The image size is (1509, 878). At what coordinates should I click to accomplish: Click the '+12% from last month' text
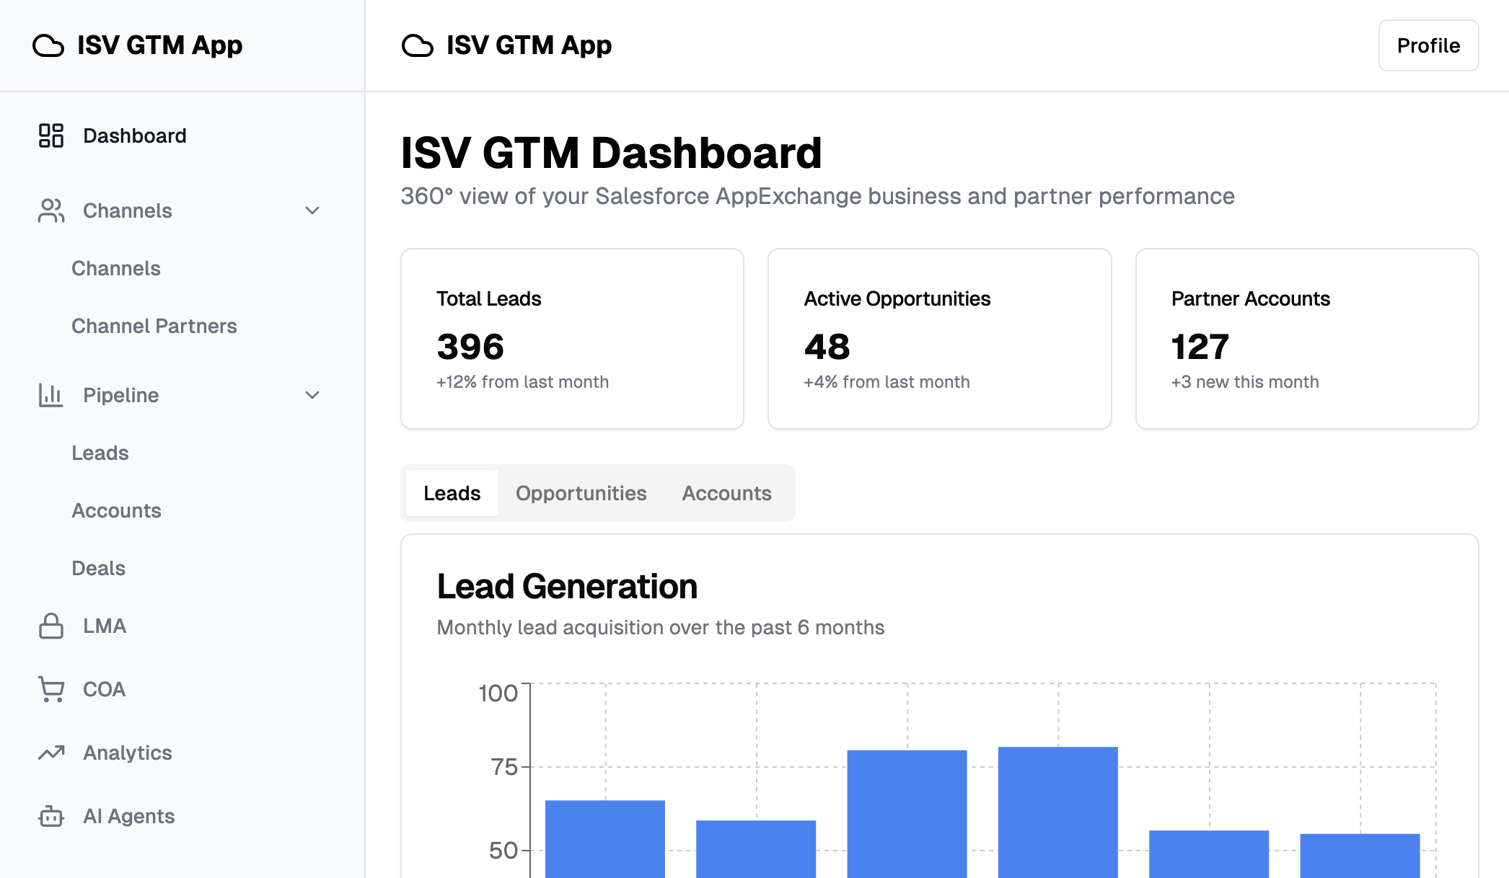(523, 382)
